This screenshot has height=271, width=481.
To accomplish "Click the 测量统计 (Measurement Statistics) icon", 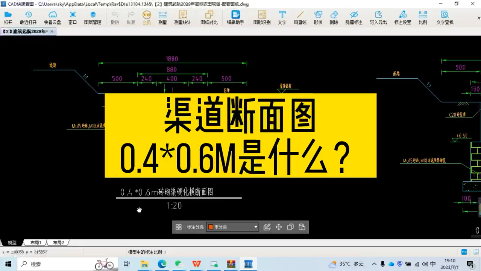I will (x=183, y=17).
